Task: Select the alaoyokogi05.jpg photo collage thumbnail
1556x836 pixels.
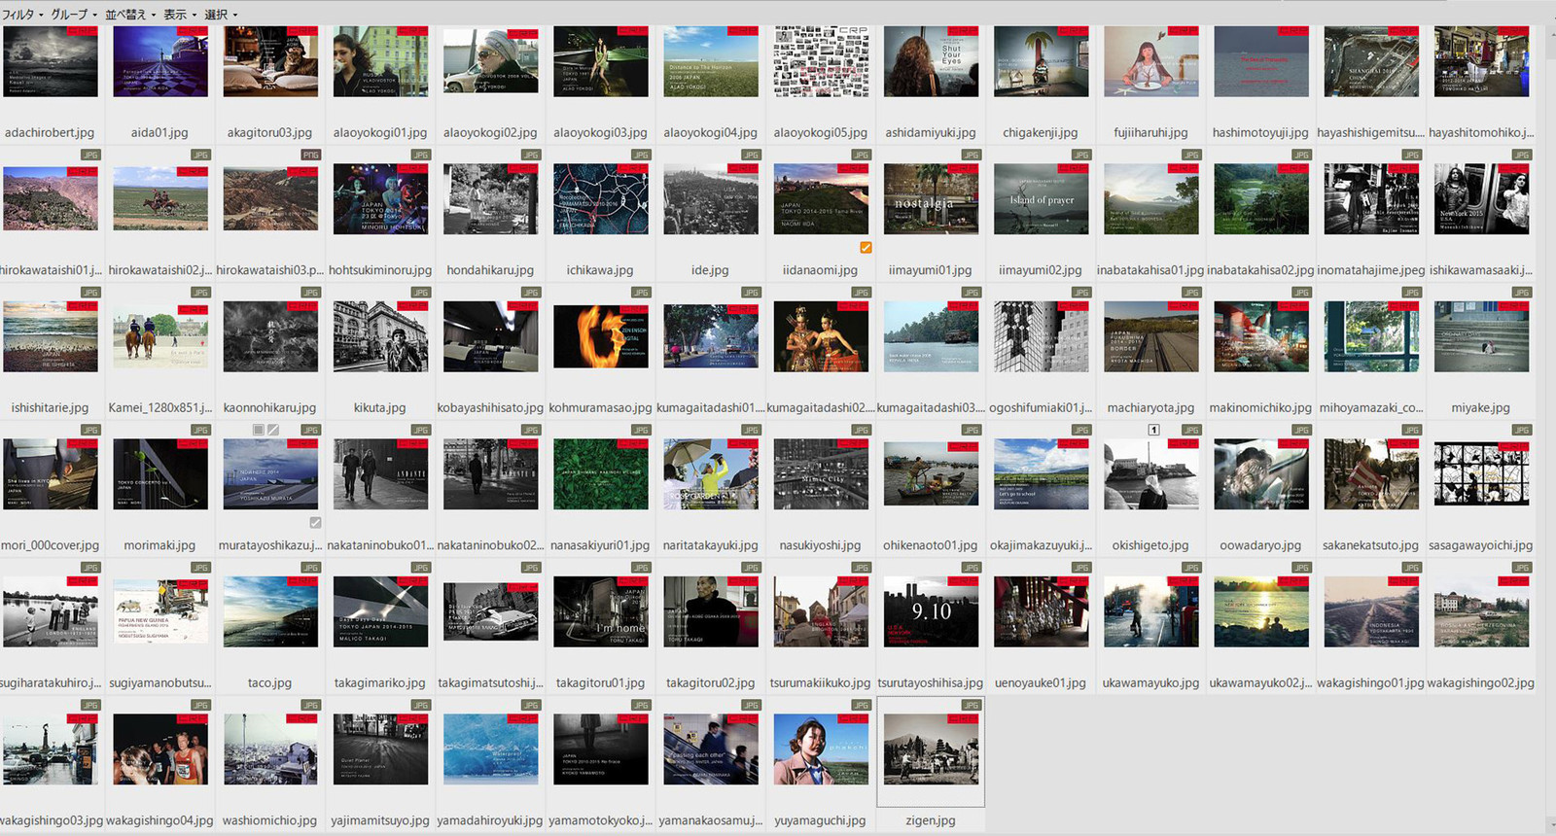Action: pos(821,61)
